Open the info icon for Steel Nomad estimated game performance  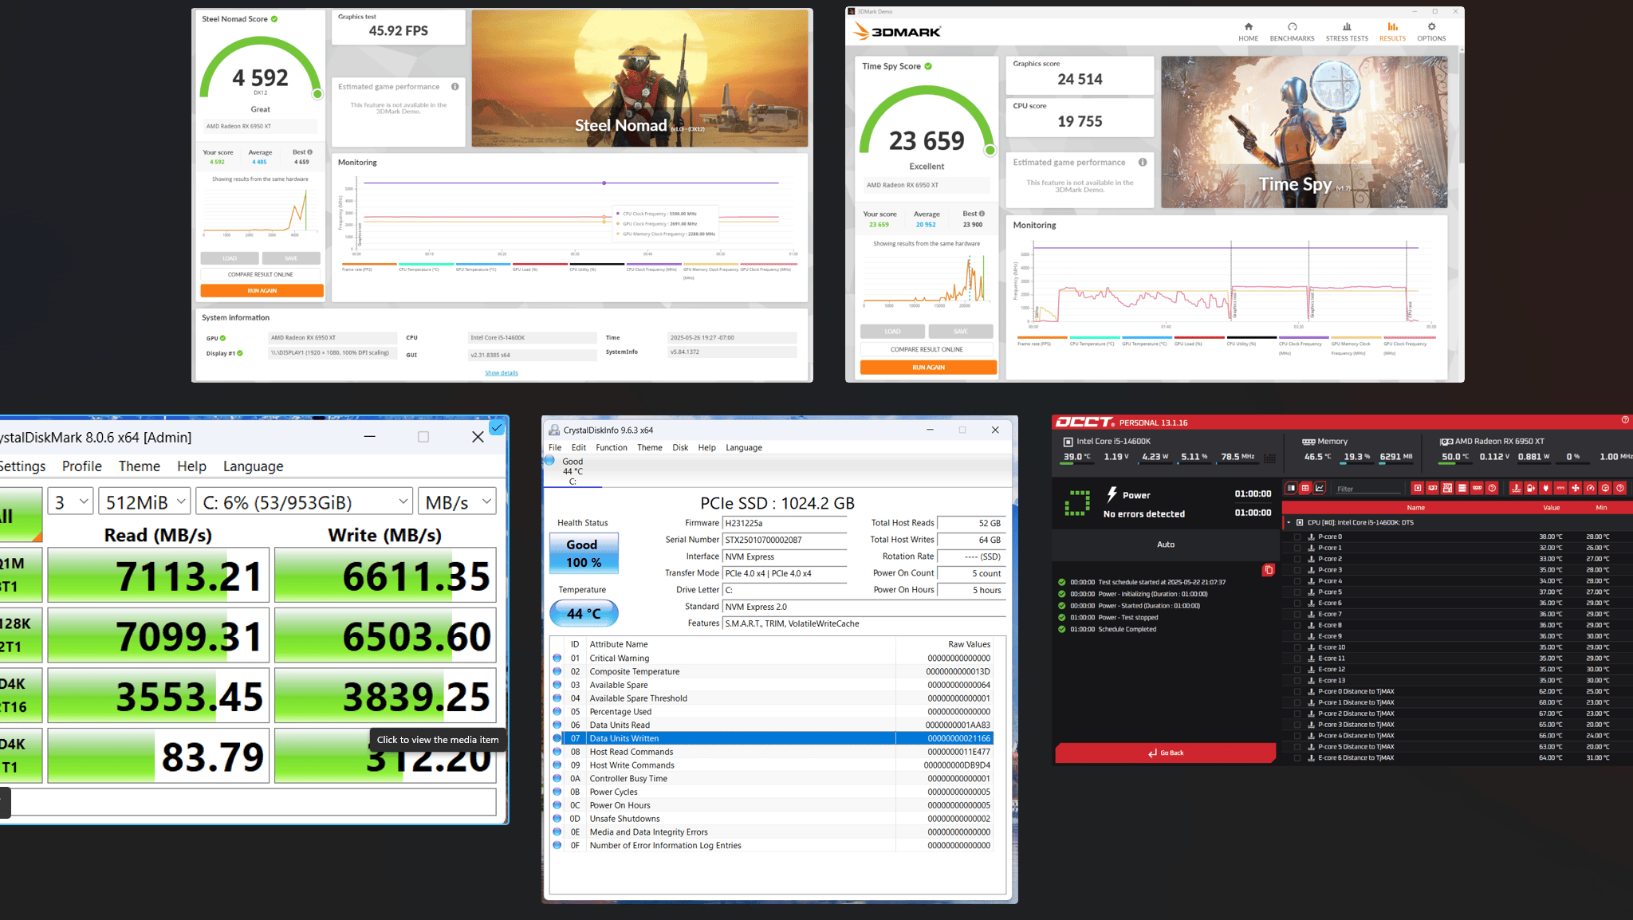[455, 86]
